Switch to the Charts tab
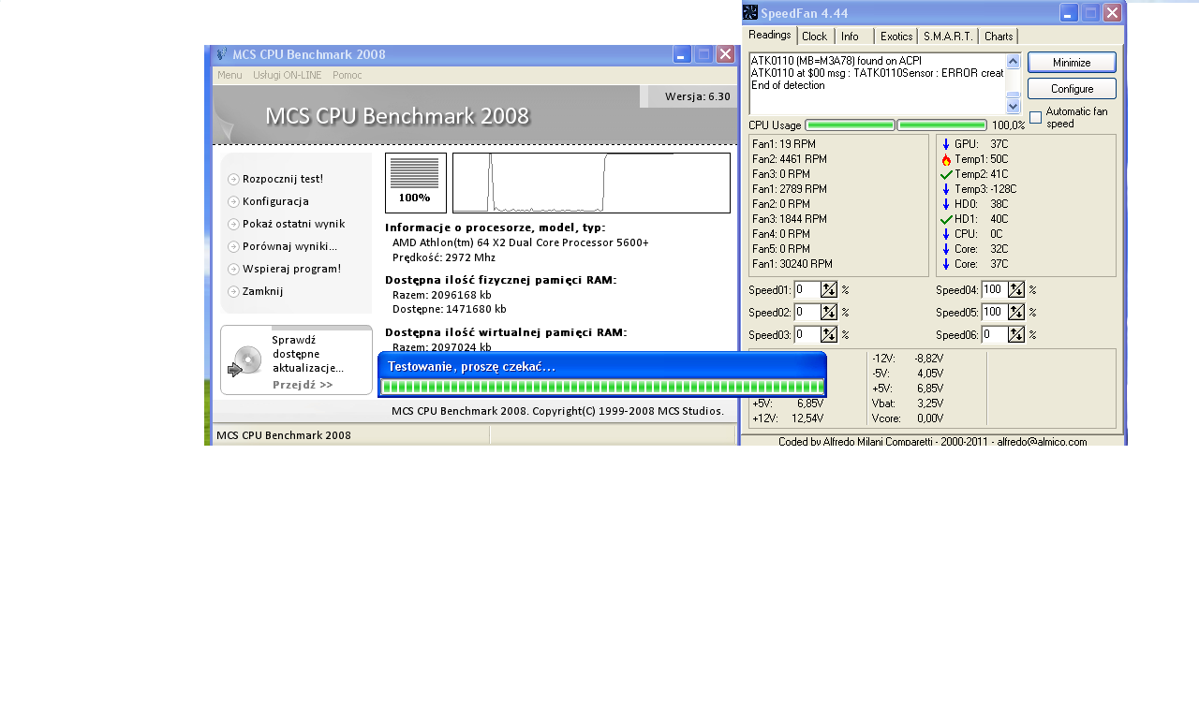 [x=999, y=37]
